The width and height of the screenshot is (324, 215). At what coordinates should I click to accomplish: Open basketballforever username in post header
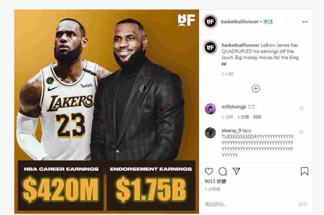pos(240,22)
